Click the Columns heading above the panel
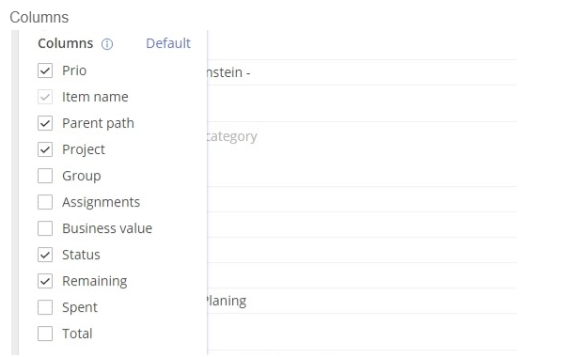Screen dimensions: 580x357 coord(39,17)
